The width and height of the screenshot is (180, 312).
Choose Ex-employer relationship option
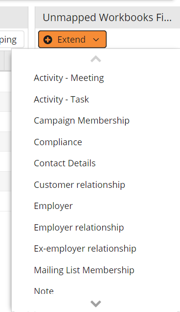pyautogui.click(x=85, y=249)
